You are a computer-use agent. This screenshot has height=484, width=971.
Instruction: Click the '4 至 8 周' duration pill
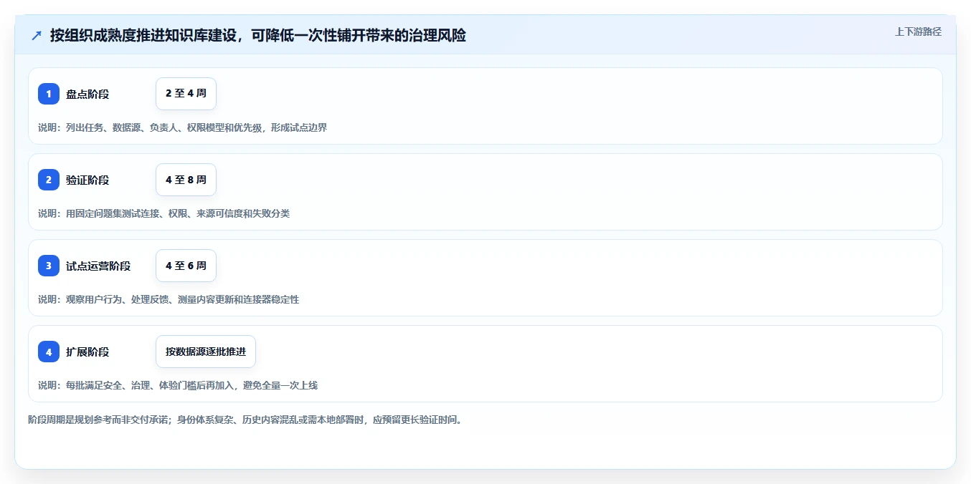(x=186, y=180)
